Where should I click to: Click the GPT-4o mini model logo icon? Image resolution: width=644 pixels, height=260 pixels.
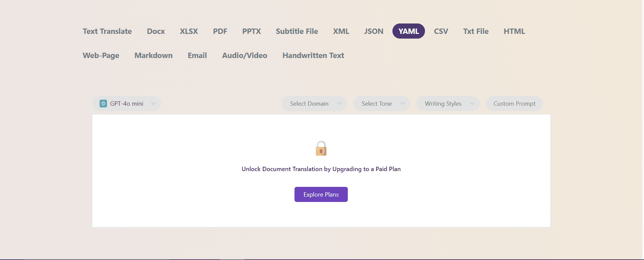click(x=103, y=104)
